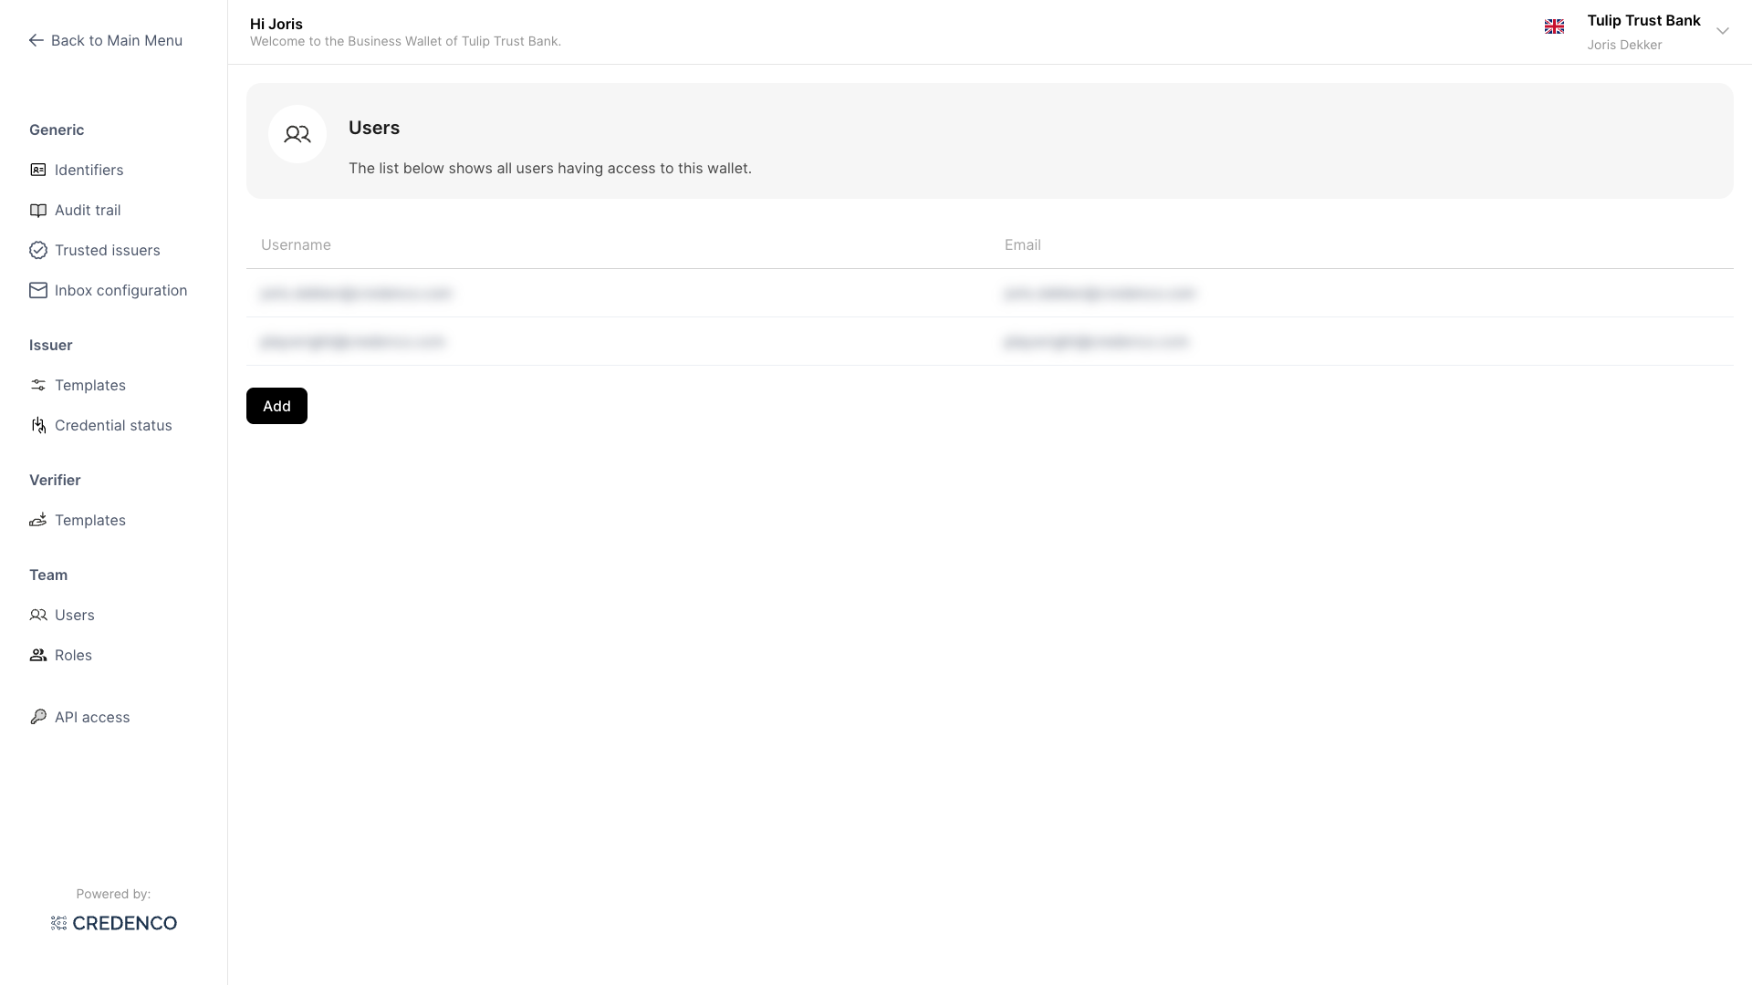Go to the Roles menu item
This screenshot has height=985, width=1752.
(x=73, y=656)
